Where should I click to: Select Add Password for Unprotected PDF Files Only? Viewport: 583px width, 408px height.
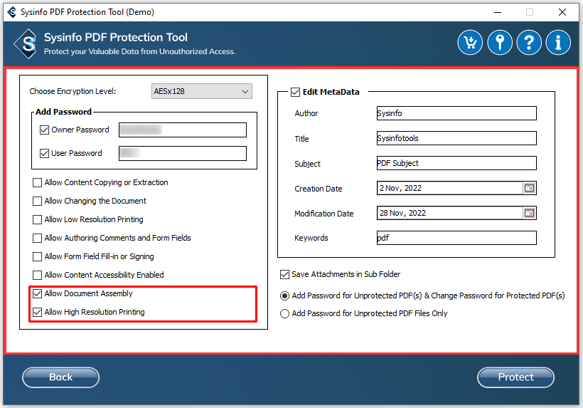click(284, 314)
